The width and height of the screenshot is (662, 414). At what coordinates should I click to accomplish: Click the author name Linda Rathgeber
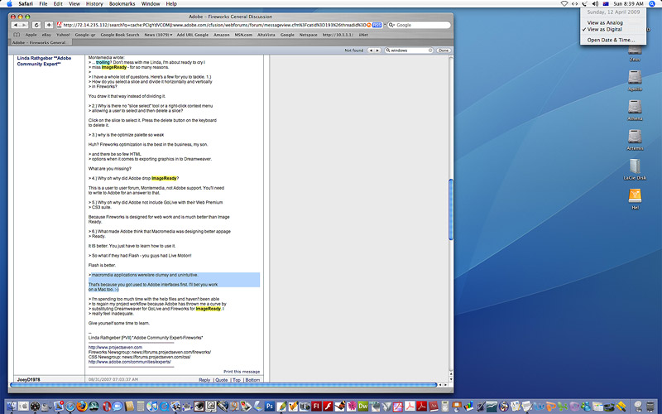click(45, 60)
